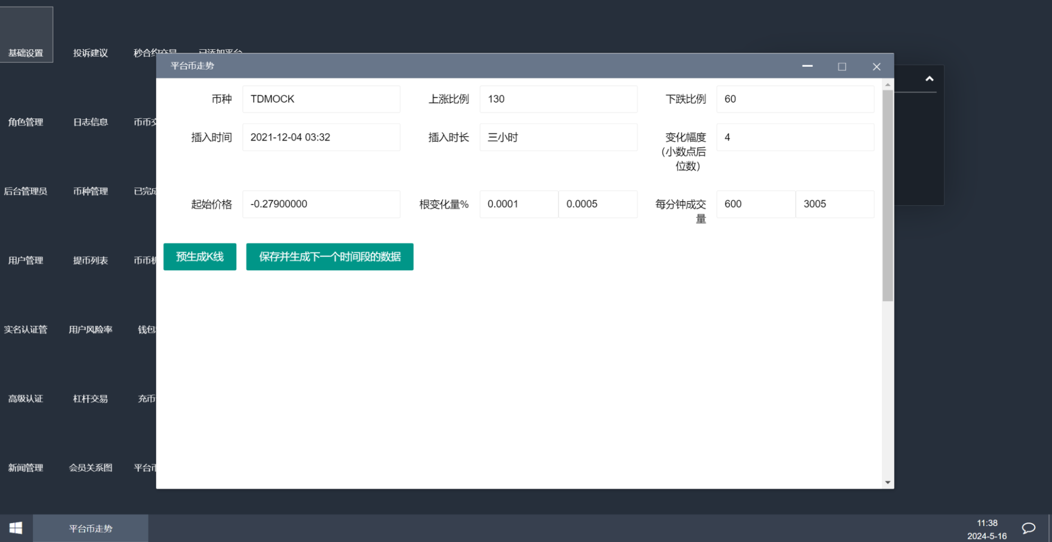Open the 会员关系图 icon
Screen dimensions: 1052x542
coord(90,467)
